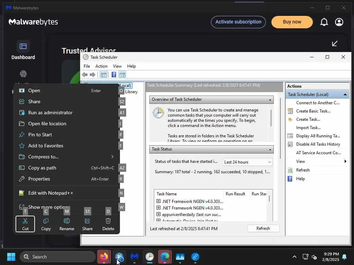This screenshot has height=265, width=354.
Task: Click Connect to Another Computer action
Action: click(318, 103)
